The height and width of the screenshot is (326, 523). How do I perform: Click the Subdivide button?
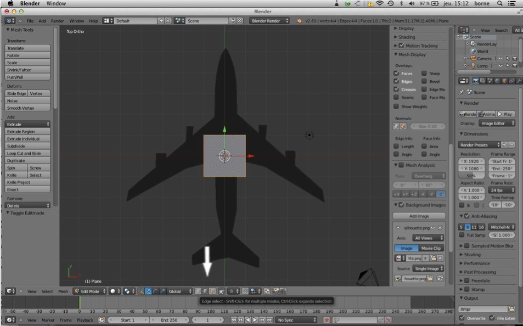pyautogui.click(x=27, y=146)
